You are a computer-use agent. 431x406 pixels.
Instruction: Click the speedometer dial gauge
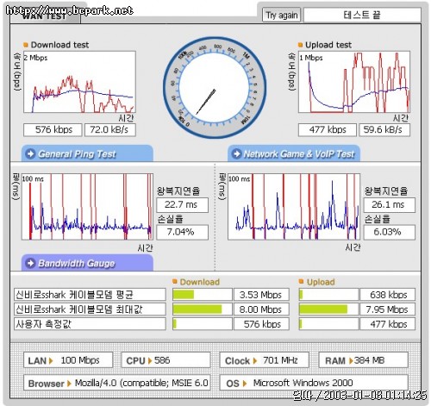[x=215, y=88]
